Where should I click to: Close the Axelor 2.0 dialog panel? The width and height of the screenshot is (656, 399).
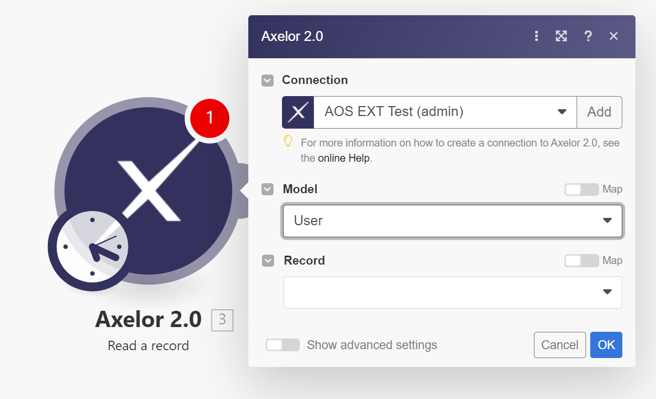(613, 36)
